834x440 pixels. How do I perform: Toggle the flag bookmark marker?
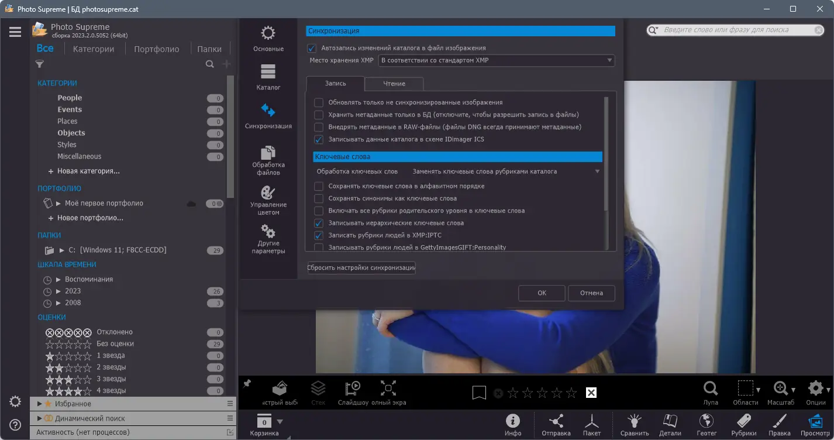pos(479,393)
